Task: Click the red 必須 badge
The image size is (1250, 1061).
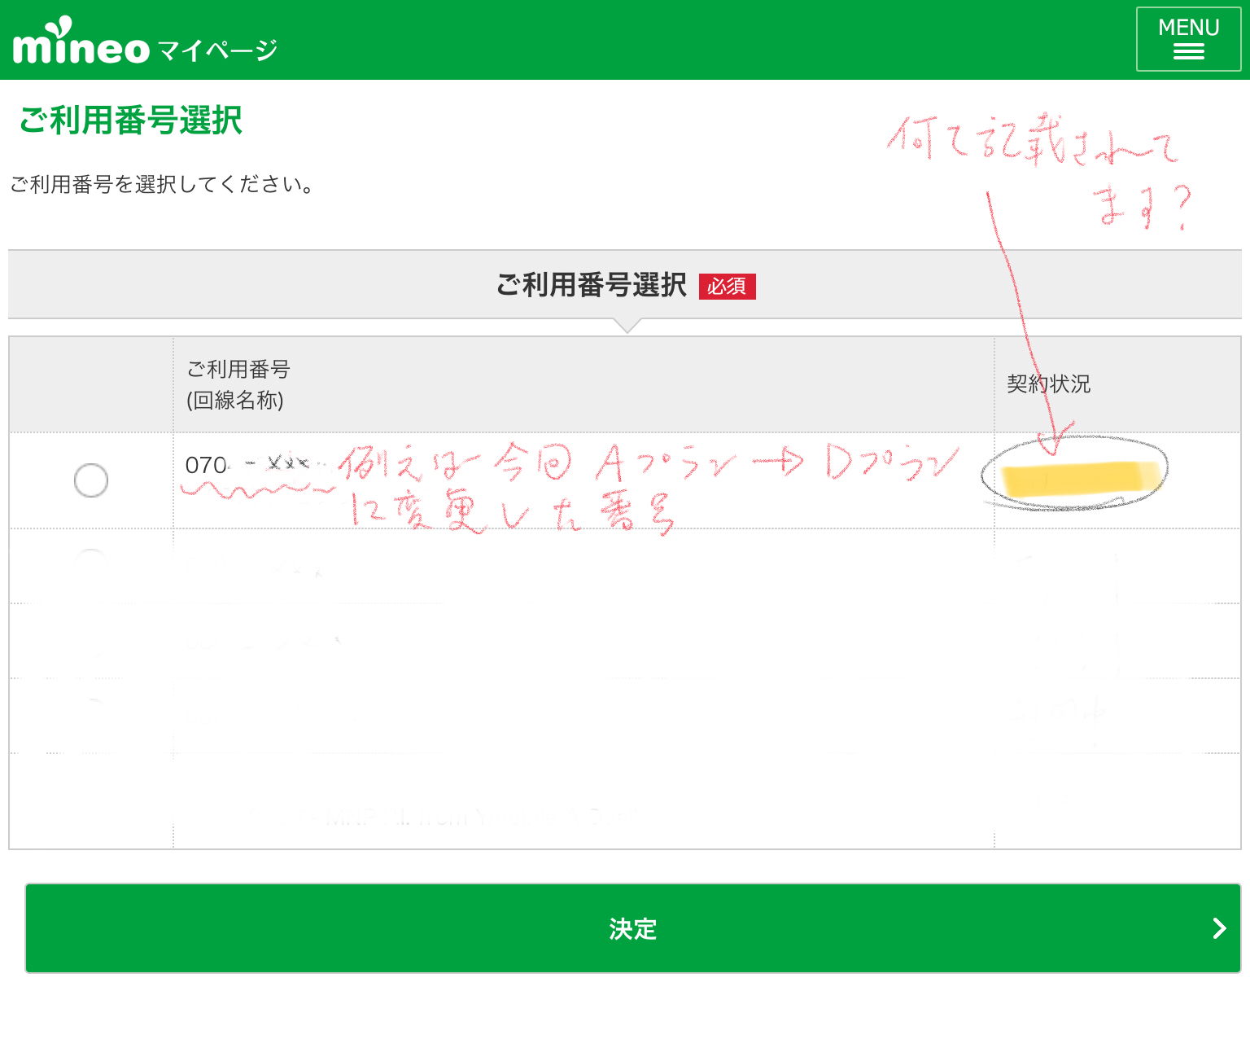Action: [x=727, y=287]
